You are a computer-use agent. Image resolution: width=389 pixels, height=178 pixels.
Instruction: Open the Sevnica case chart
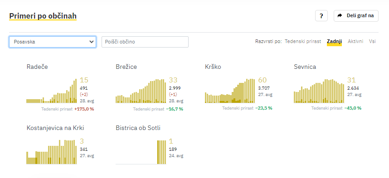(319, 91)
